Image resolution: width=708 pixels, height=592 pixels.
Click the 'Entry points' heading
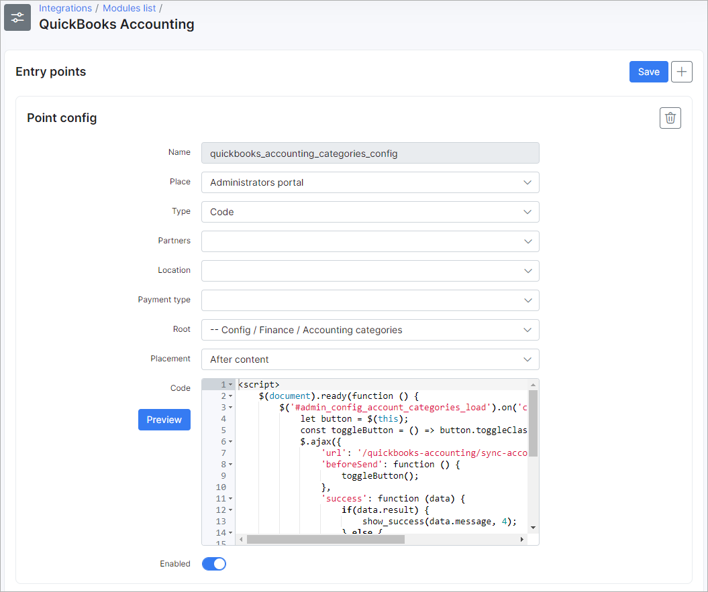coord(50,72)
